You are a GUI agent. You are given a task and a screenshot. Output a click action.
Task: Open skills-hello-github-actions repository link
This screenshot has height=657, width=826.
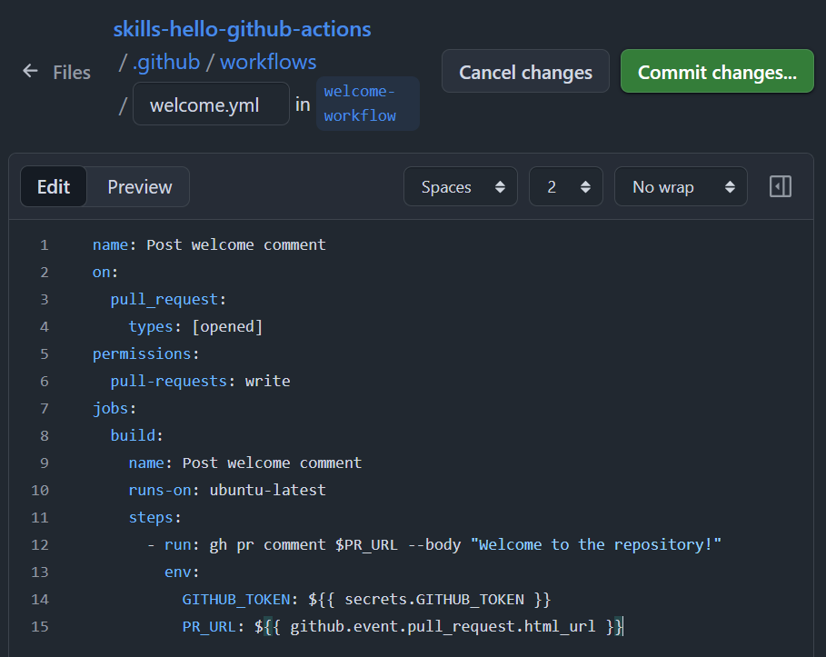[x=242, y=28]
